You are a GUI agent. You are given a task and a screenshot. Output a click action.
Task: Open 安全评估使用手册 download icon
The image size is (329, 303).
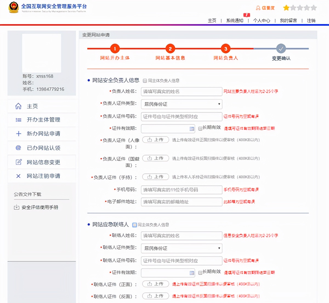pyautogui.click(x=16, y=207)
